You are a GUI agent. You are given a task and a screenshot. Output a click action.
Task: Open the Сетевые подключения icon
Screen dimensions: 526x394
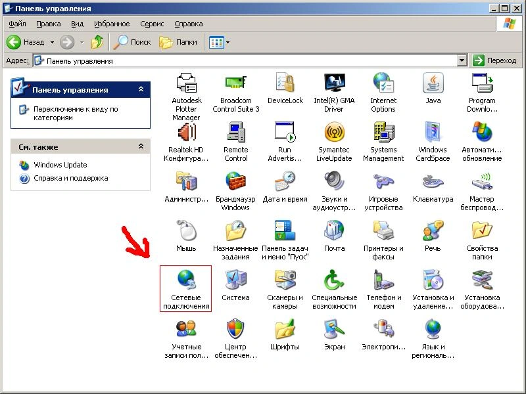(x=186, y=280)
